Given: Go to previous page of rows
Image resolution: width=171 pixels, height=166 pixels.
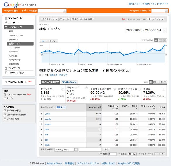Looking at the screenshot, I should (157, 154).
